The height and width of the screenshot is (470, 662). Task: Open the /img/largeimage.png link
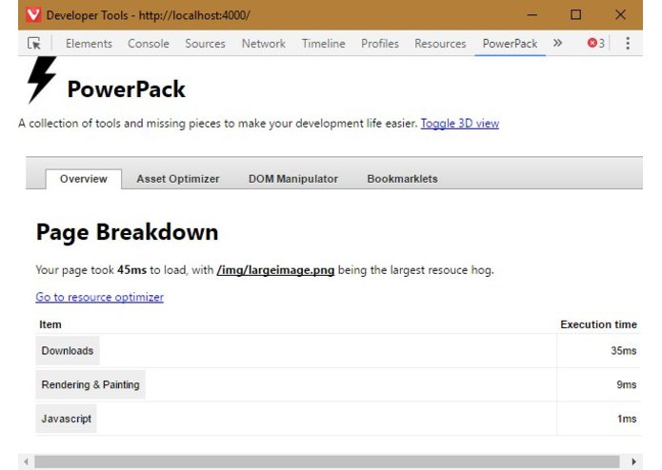(275, 270)
